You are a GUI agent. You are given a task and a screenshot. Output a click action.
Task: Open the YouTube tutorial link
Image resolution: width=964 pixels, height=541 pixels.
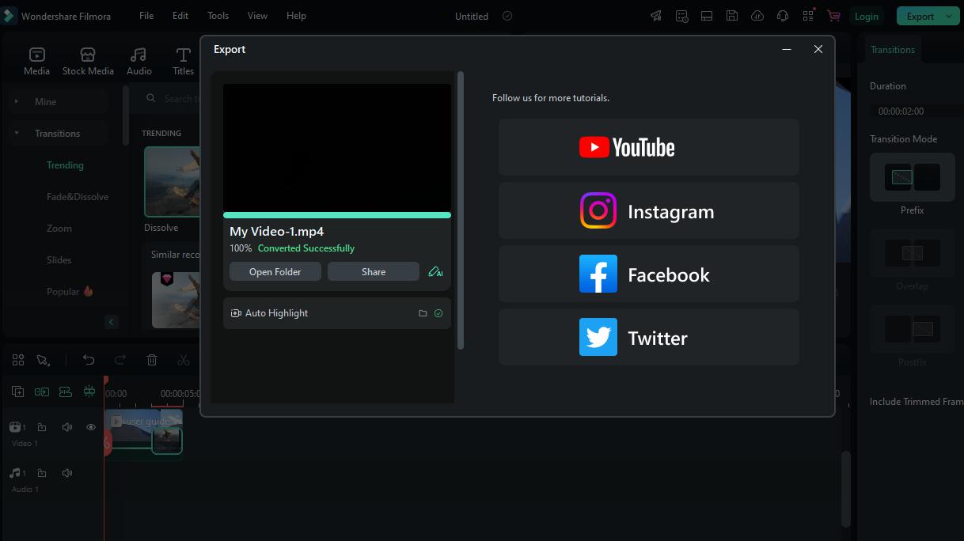649,147
